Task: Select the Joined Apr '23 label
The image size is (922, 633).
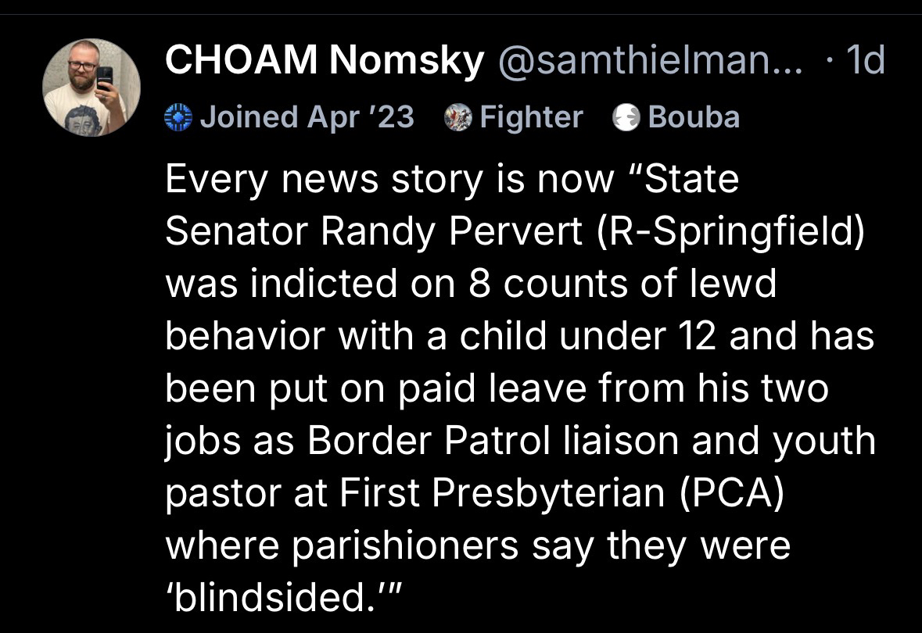Action: (x=307, y=117)
